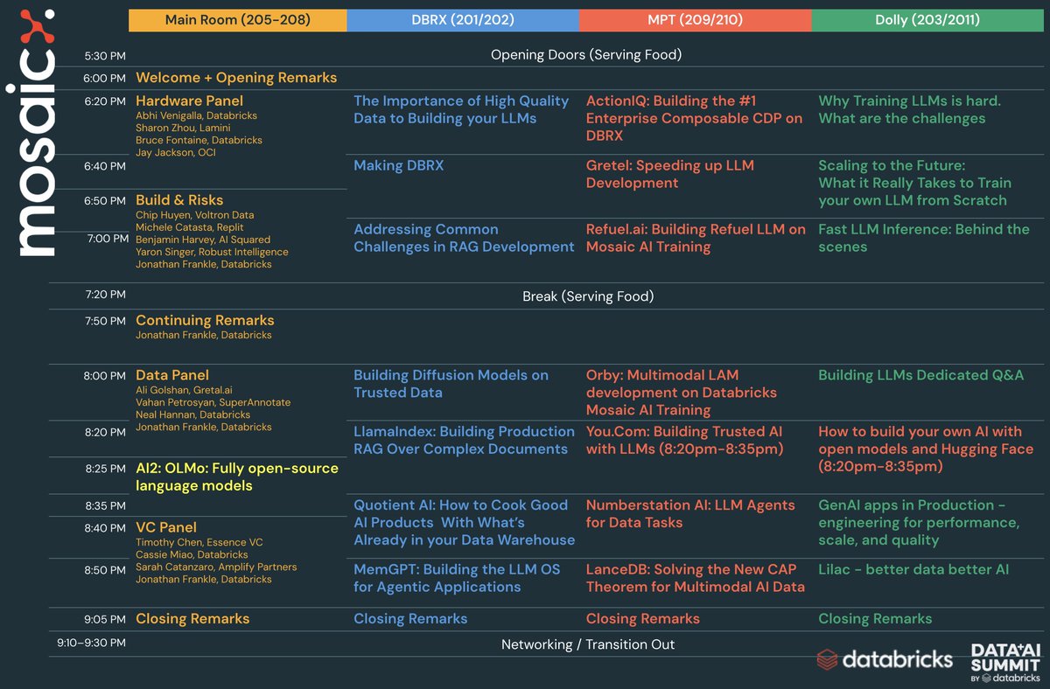Open Refuel.ai Refuel LLM talk

coord(696,238)
